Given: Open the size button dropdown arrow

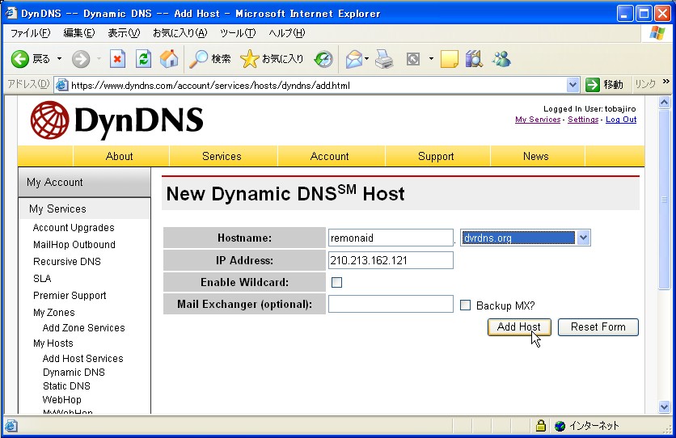Looking at the screenshot, I should coord(431,59).
